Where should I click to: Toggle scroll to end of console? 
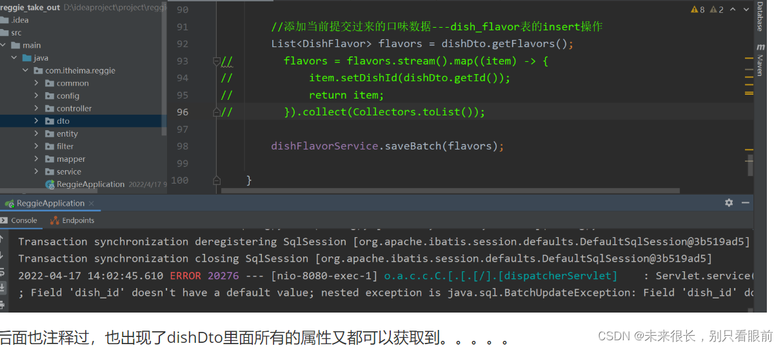pos(3,287)
